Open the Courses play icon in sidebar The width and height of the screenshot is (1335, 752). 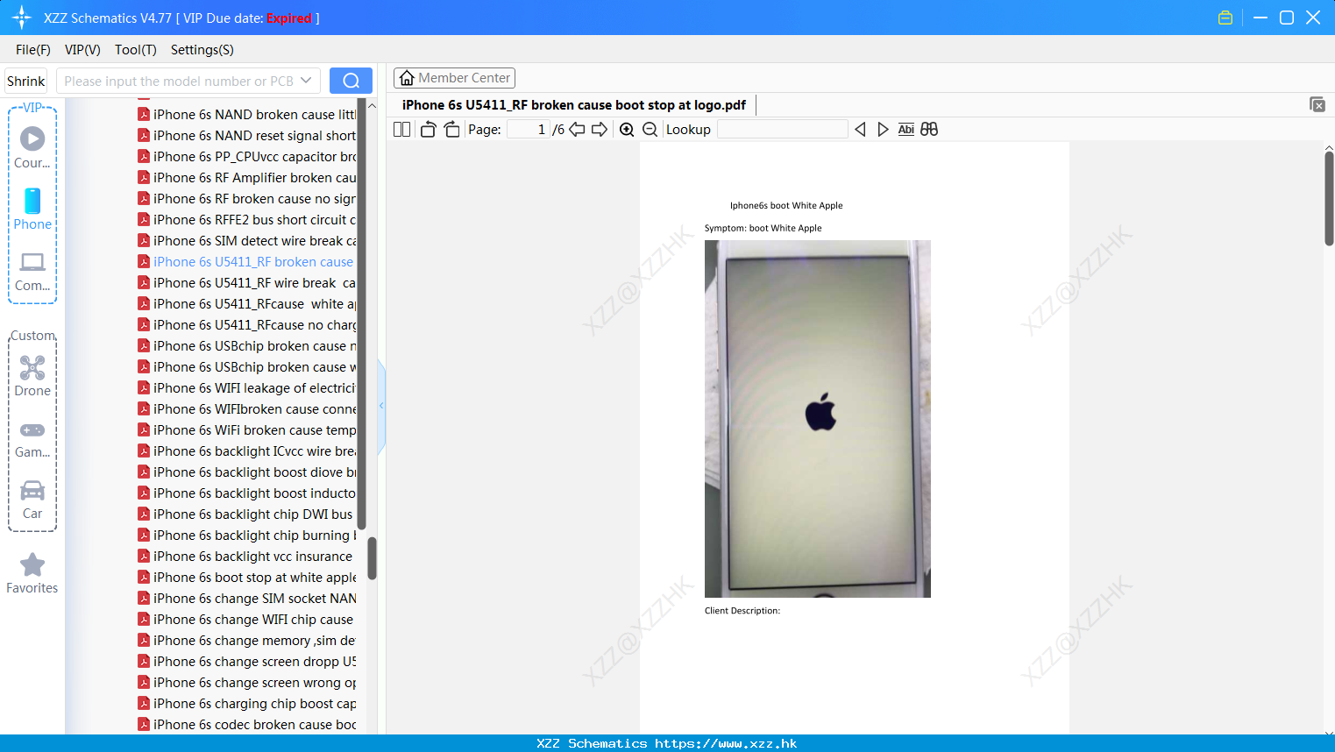coord(32,138)
